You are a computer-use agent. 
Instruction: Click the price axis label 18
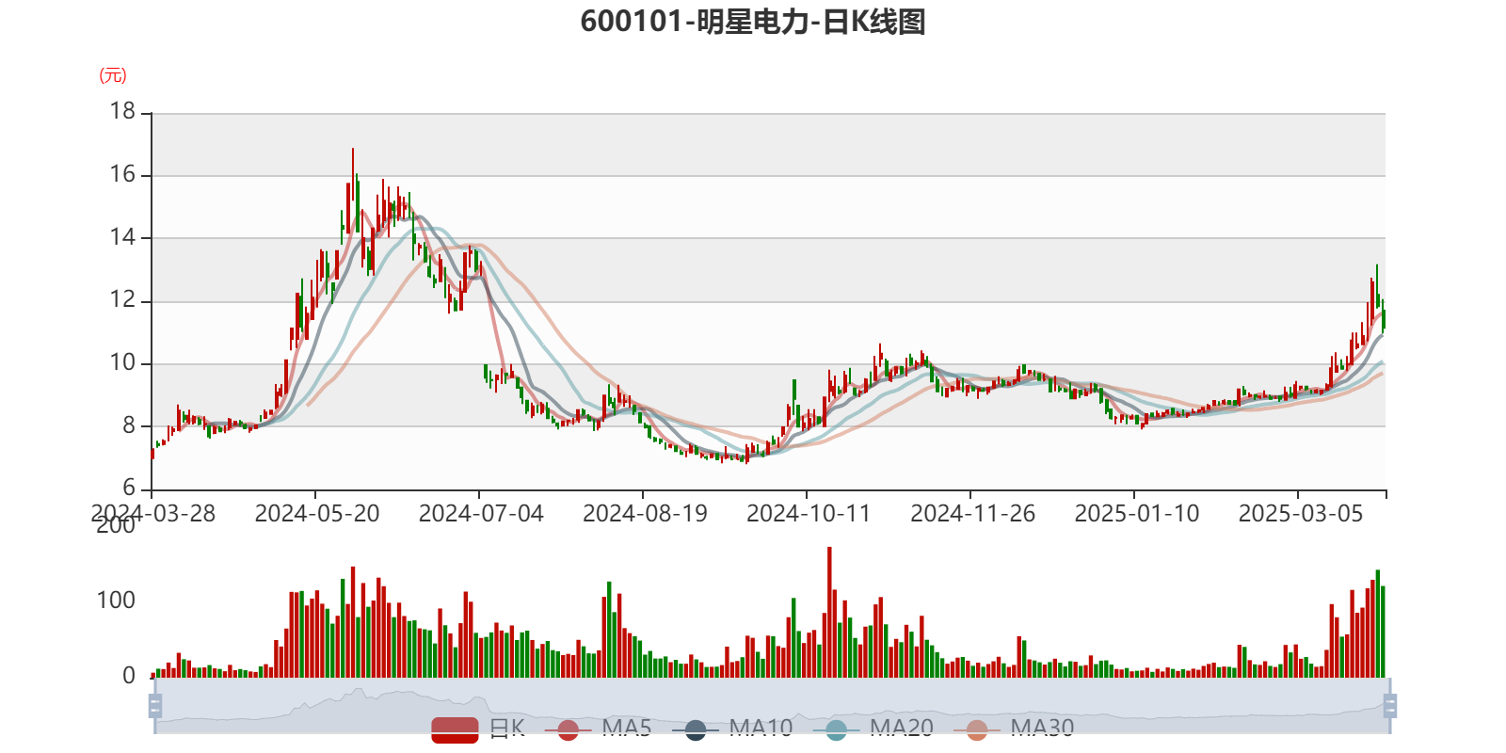(123, 111)
